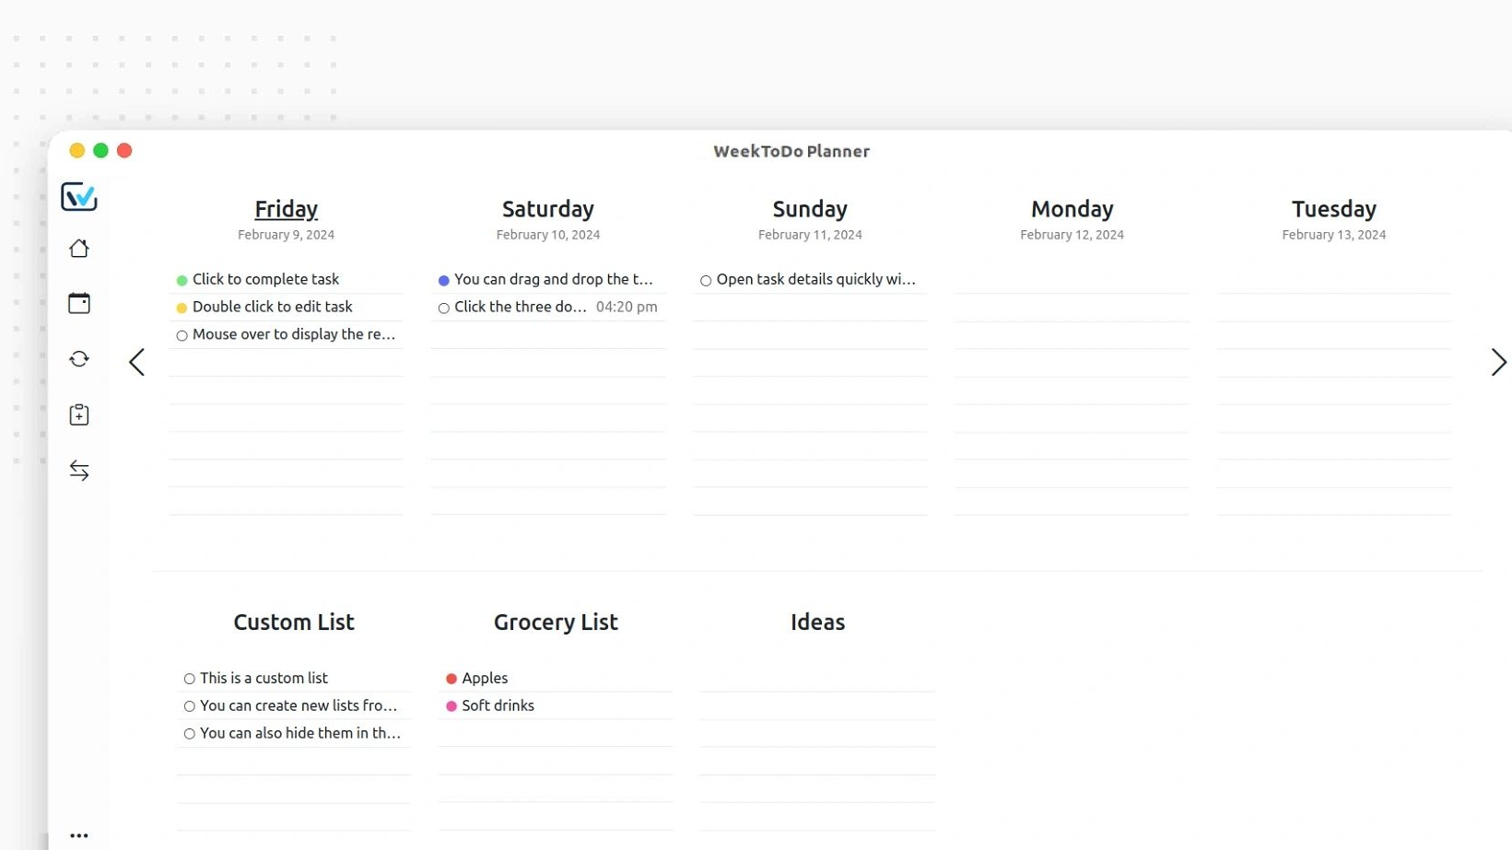Mark 'This is a custom list' complete
1512x850 pixels.
[189, 679]
